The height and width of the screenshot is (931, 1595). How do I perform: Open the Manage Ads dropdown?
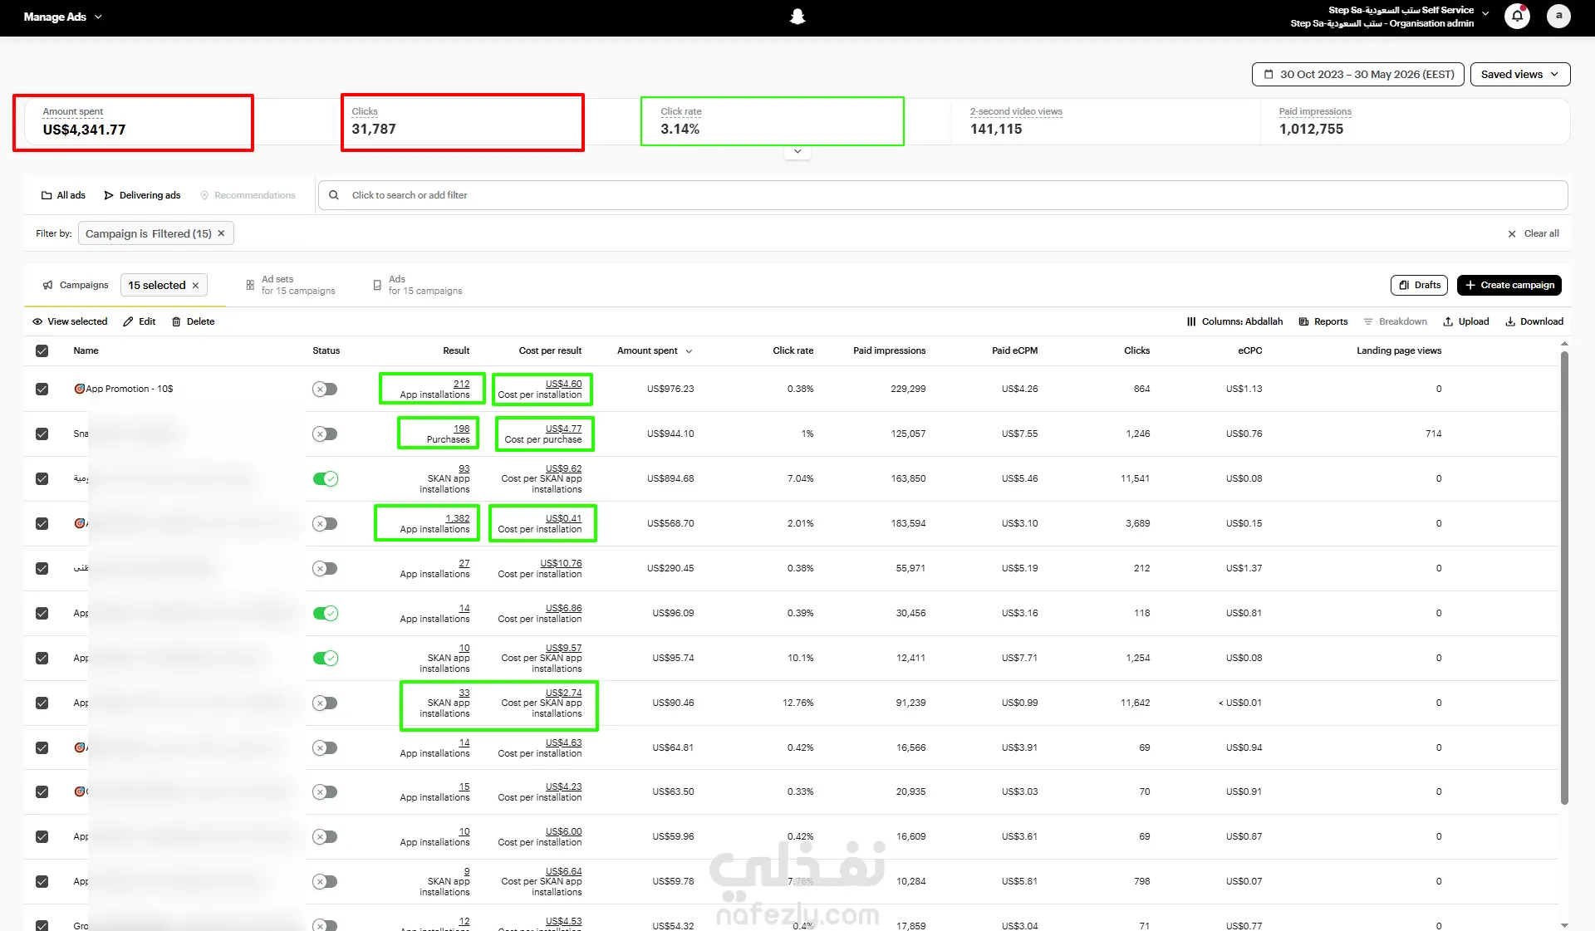[63, 17]
